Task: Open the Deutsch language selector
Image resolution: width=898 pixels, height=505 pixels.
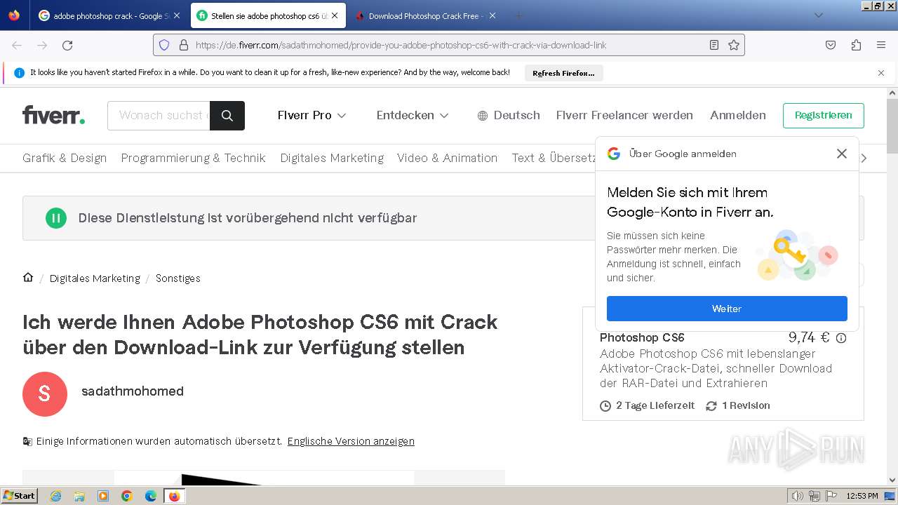Action: tap(509, 115)
